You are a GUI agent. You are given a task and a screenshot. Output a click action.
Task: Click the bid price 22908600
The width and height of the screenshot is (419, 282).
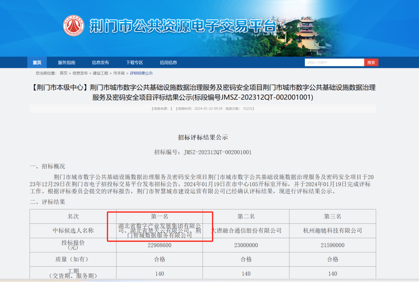click(x=159, y=245)
